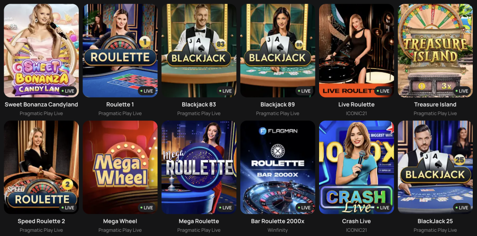Launch the Blackjack 89 table thumbnail
This screenshot has height=236, width=477.
tap(278, 51)
